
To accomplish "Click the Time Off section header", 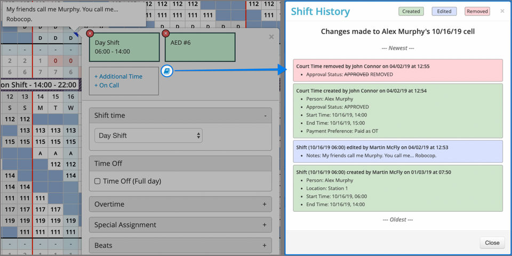I will pos(180,163).
